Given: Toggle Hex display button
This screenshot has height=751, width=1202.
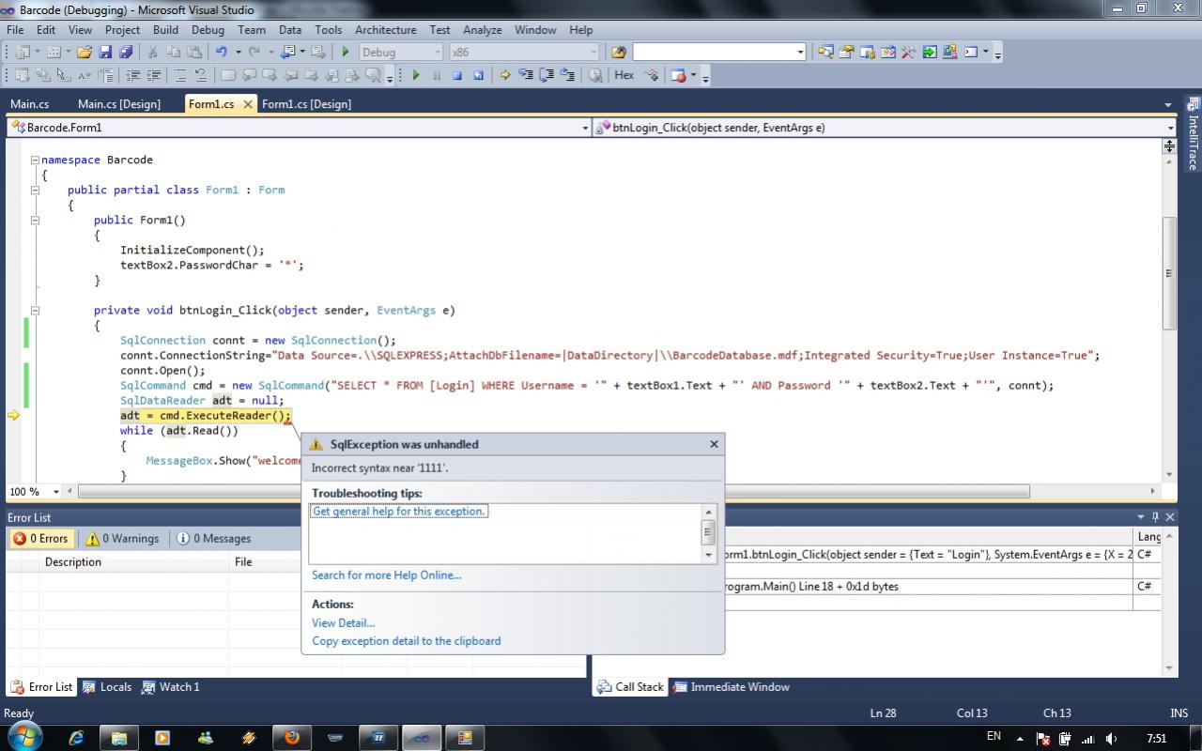Looking at the screenshot, I should (x=624, y=75).
